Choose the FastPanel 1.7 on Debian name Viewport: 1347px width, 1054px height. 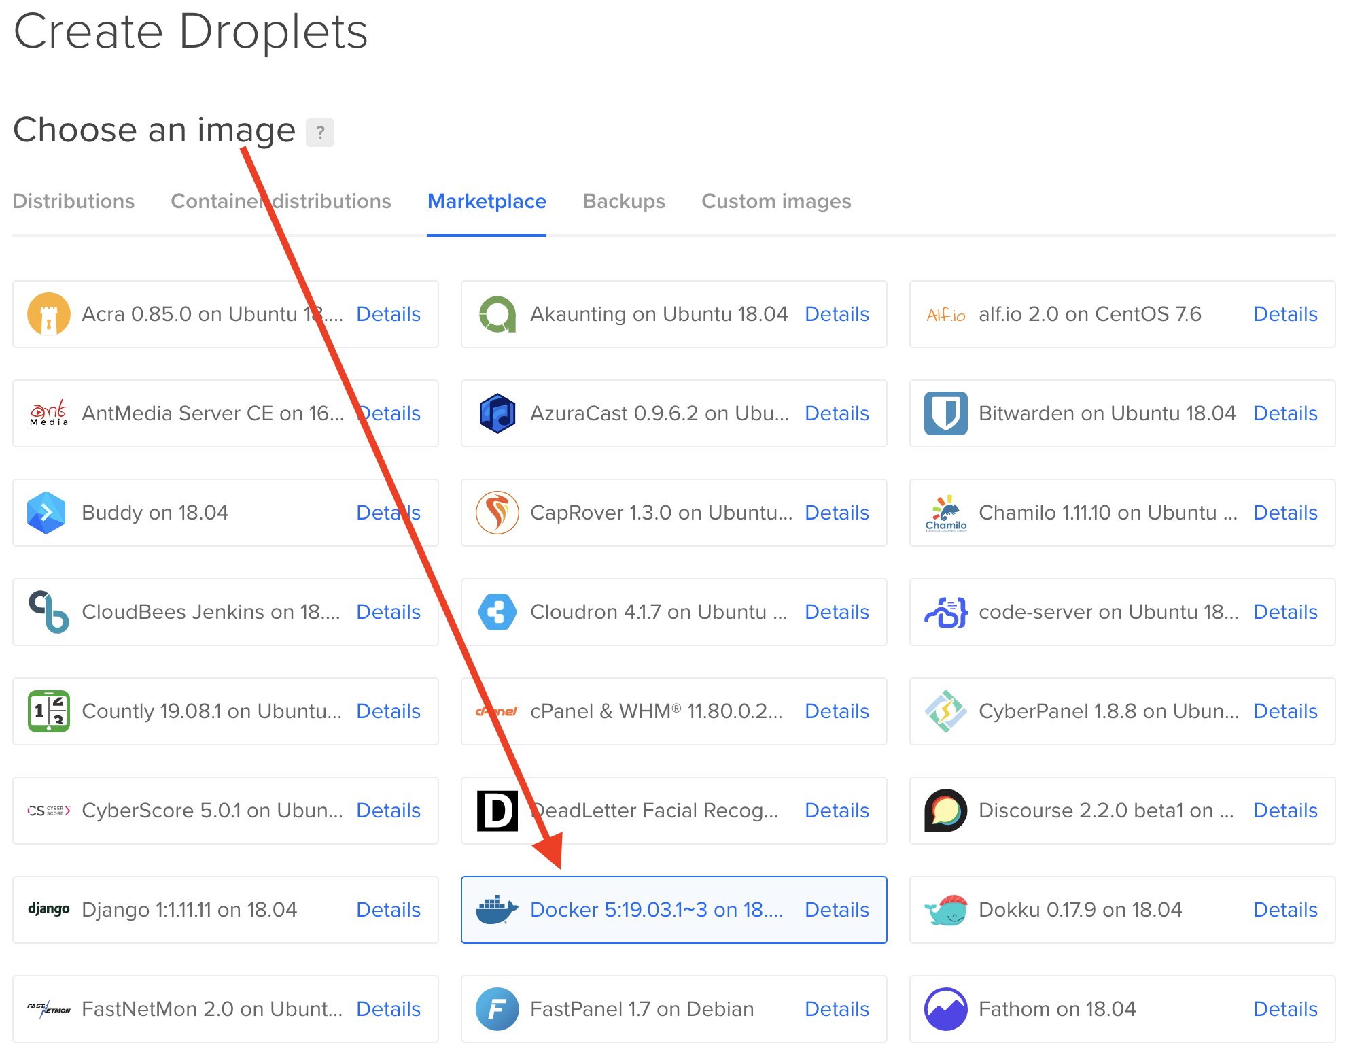coord(642,1009)
